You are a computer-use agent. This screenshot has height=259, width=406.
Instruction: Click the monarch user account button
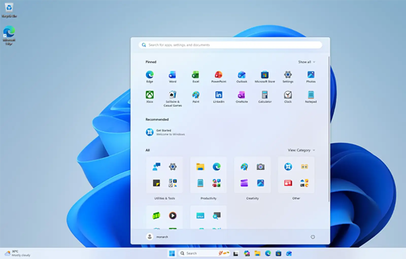pyautogui.click(x=157, y=237)
